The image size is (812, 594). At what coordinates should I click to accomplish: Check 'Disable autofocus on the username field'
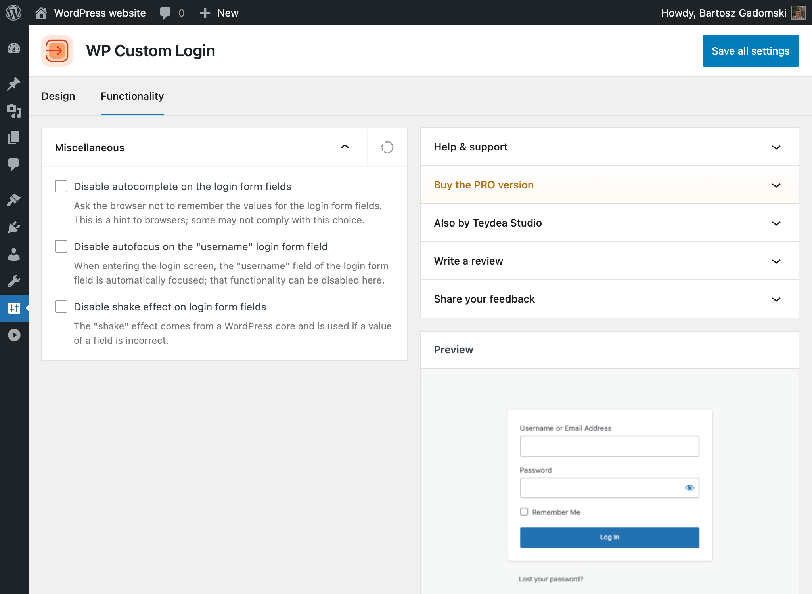pyautogui.click(x=61, y=246)
